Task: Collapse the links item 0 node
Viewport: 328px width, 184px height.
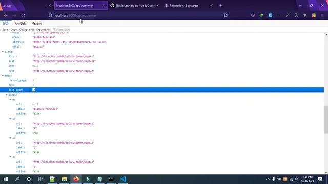Action: tap(10, 100)
